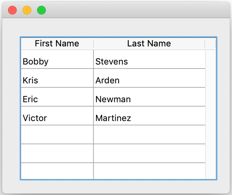Maximize the window with the green button
This screenshot has width=232, height=195.
[41, 10]
